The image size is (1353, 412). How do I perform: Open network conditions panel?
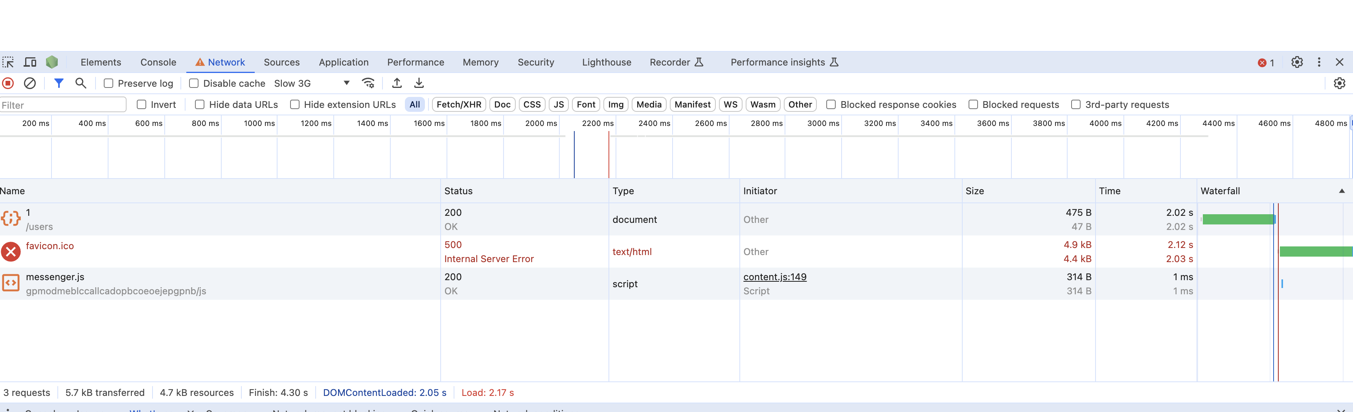[x=368, y=83]
